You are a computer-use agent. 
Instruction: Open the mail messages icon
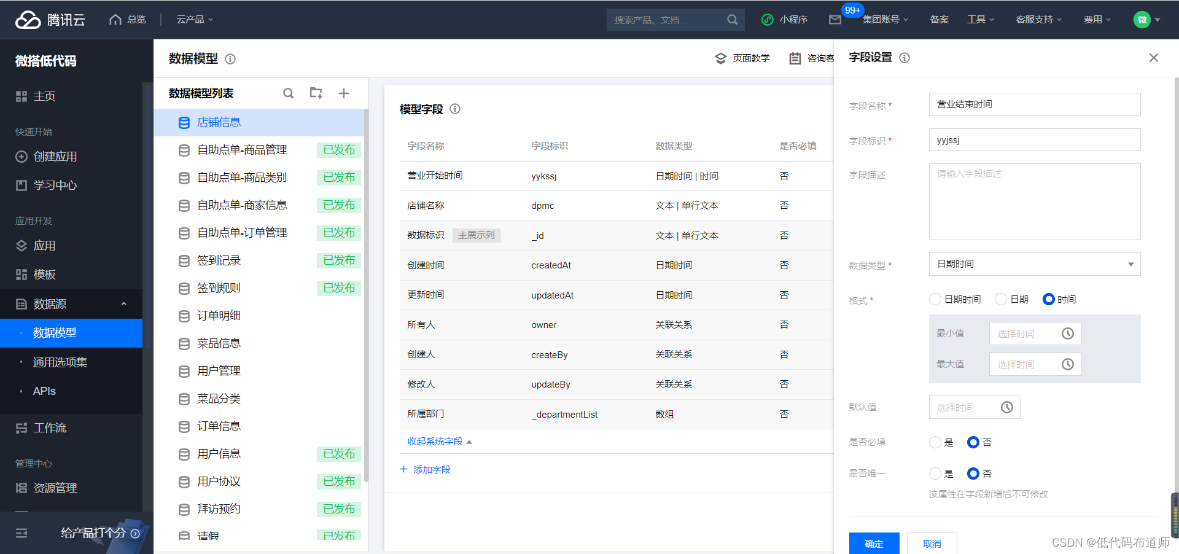[835, 20]
